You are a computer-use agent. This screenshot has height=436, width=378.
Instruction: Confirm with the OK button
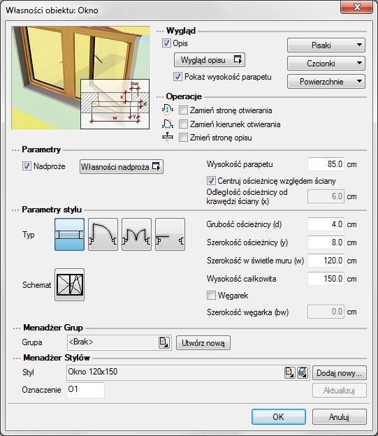click(279, 416)
